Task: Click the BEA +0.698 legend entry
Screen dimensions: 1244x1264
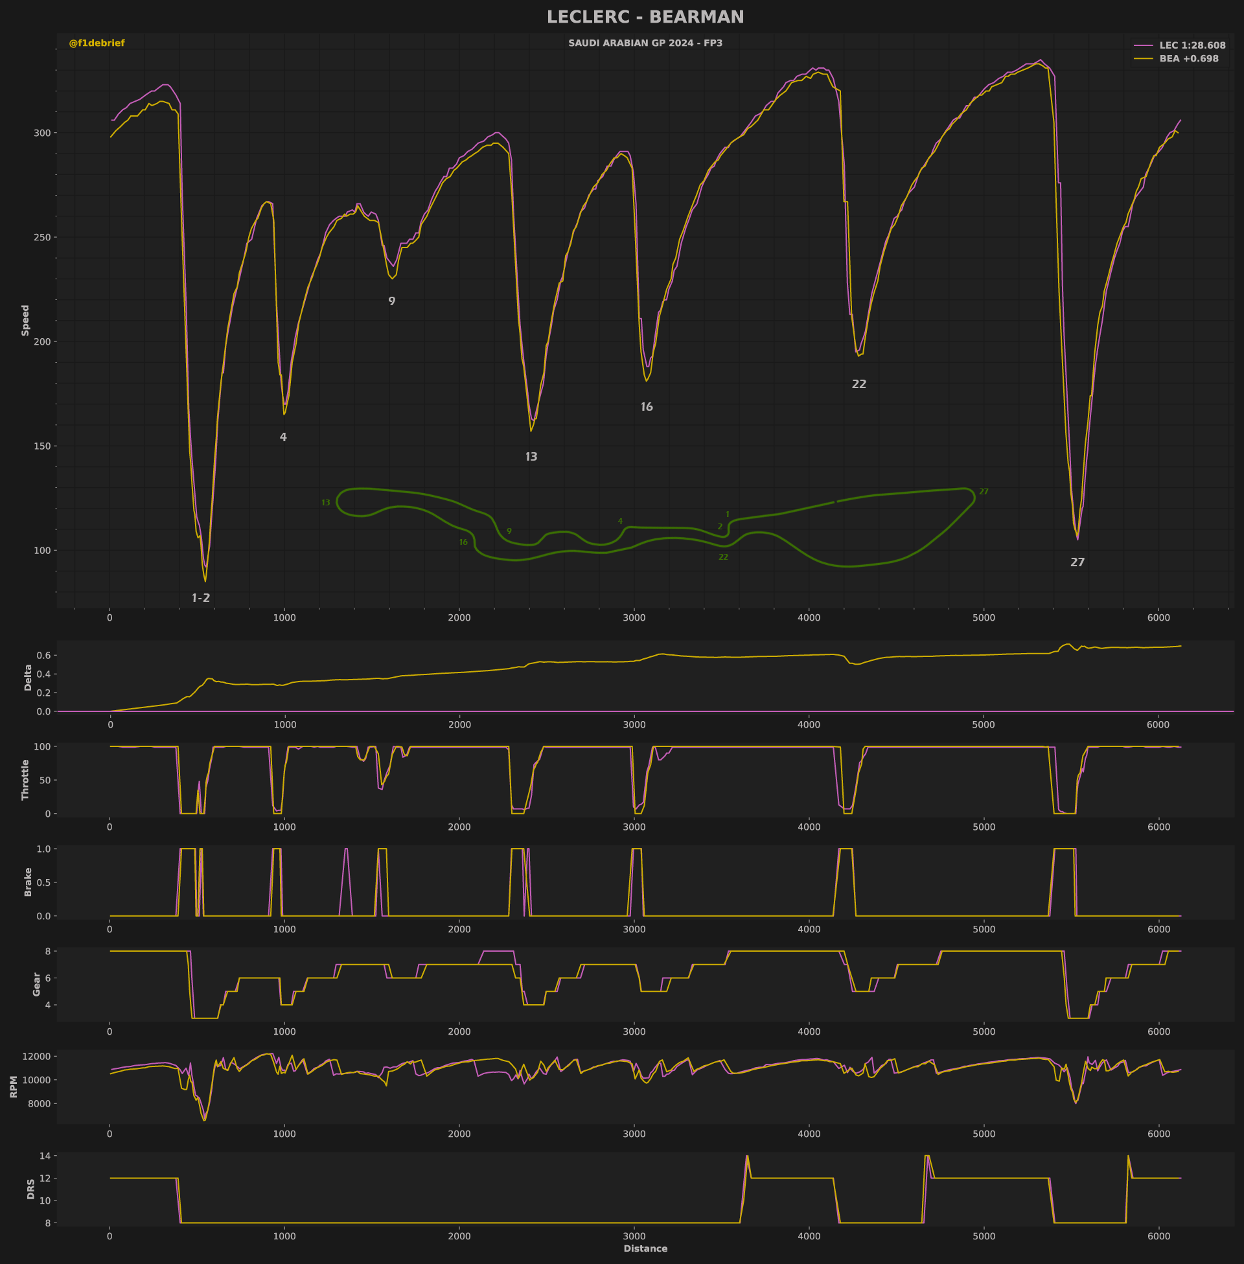Action: point(1188,59)
